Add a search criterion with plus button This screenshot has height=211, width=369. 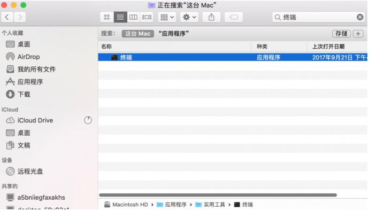click(358, 34)
